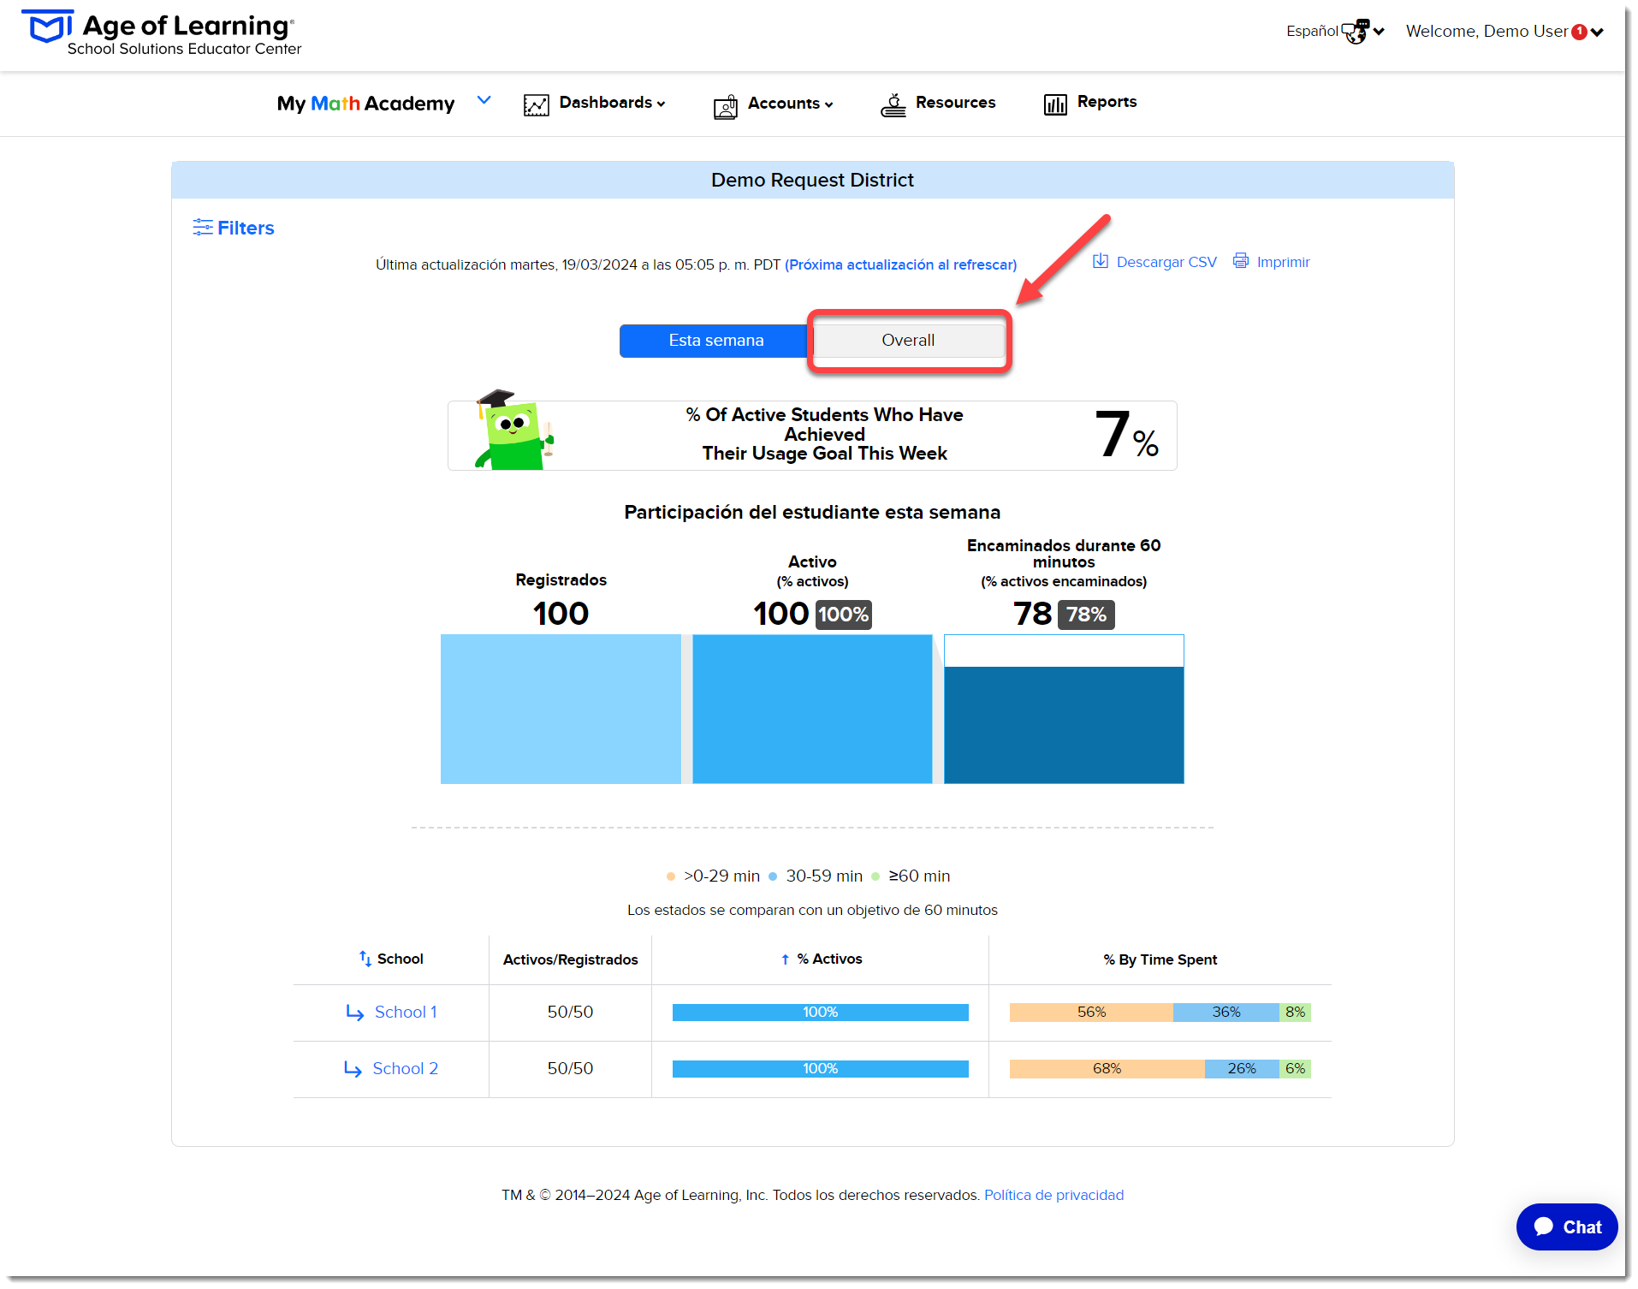
Task: Open the Accounts menu
Action: pyautogui.click(x=790, y=104)
